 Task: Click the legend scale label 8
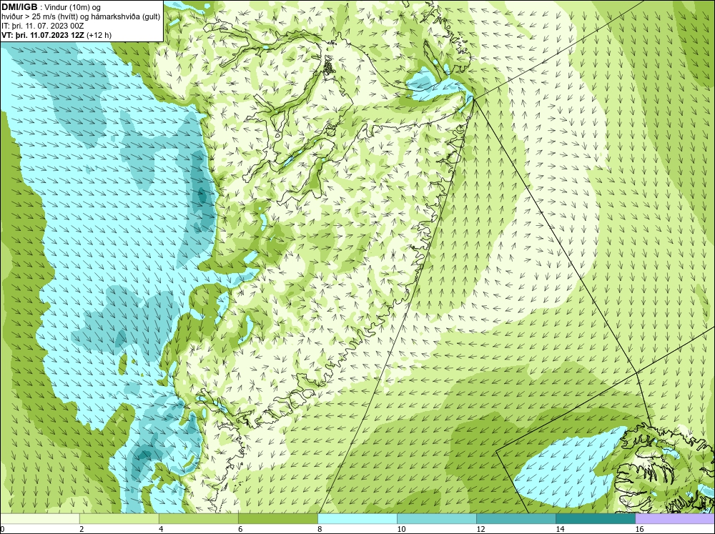click(320, 529)
